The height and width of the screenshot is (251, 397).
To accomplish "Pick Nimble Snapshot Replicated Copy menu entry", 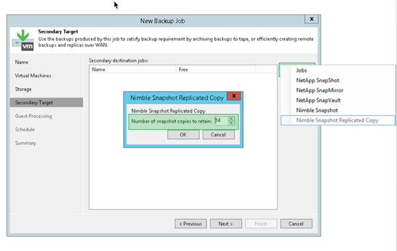I will 338,120.
